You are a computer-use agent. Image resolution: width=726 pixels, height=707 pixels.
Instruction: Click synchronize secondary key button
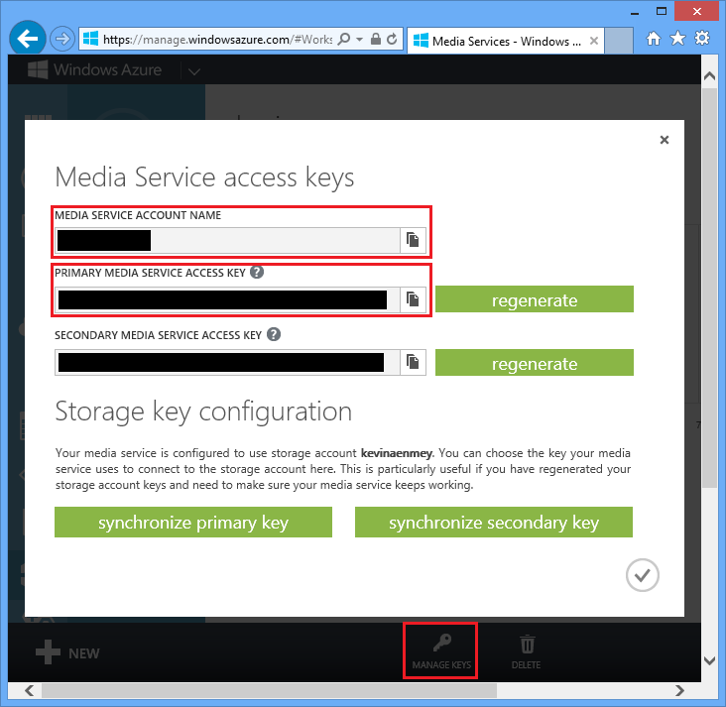[x=493, y=523]
